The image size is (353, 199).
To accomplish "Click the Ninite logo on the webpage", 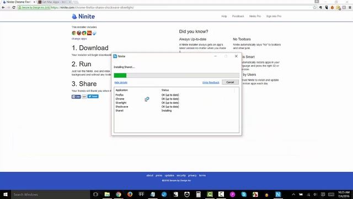I will coord(83,16).
